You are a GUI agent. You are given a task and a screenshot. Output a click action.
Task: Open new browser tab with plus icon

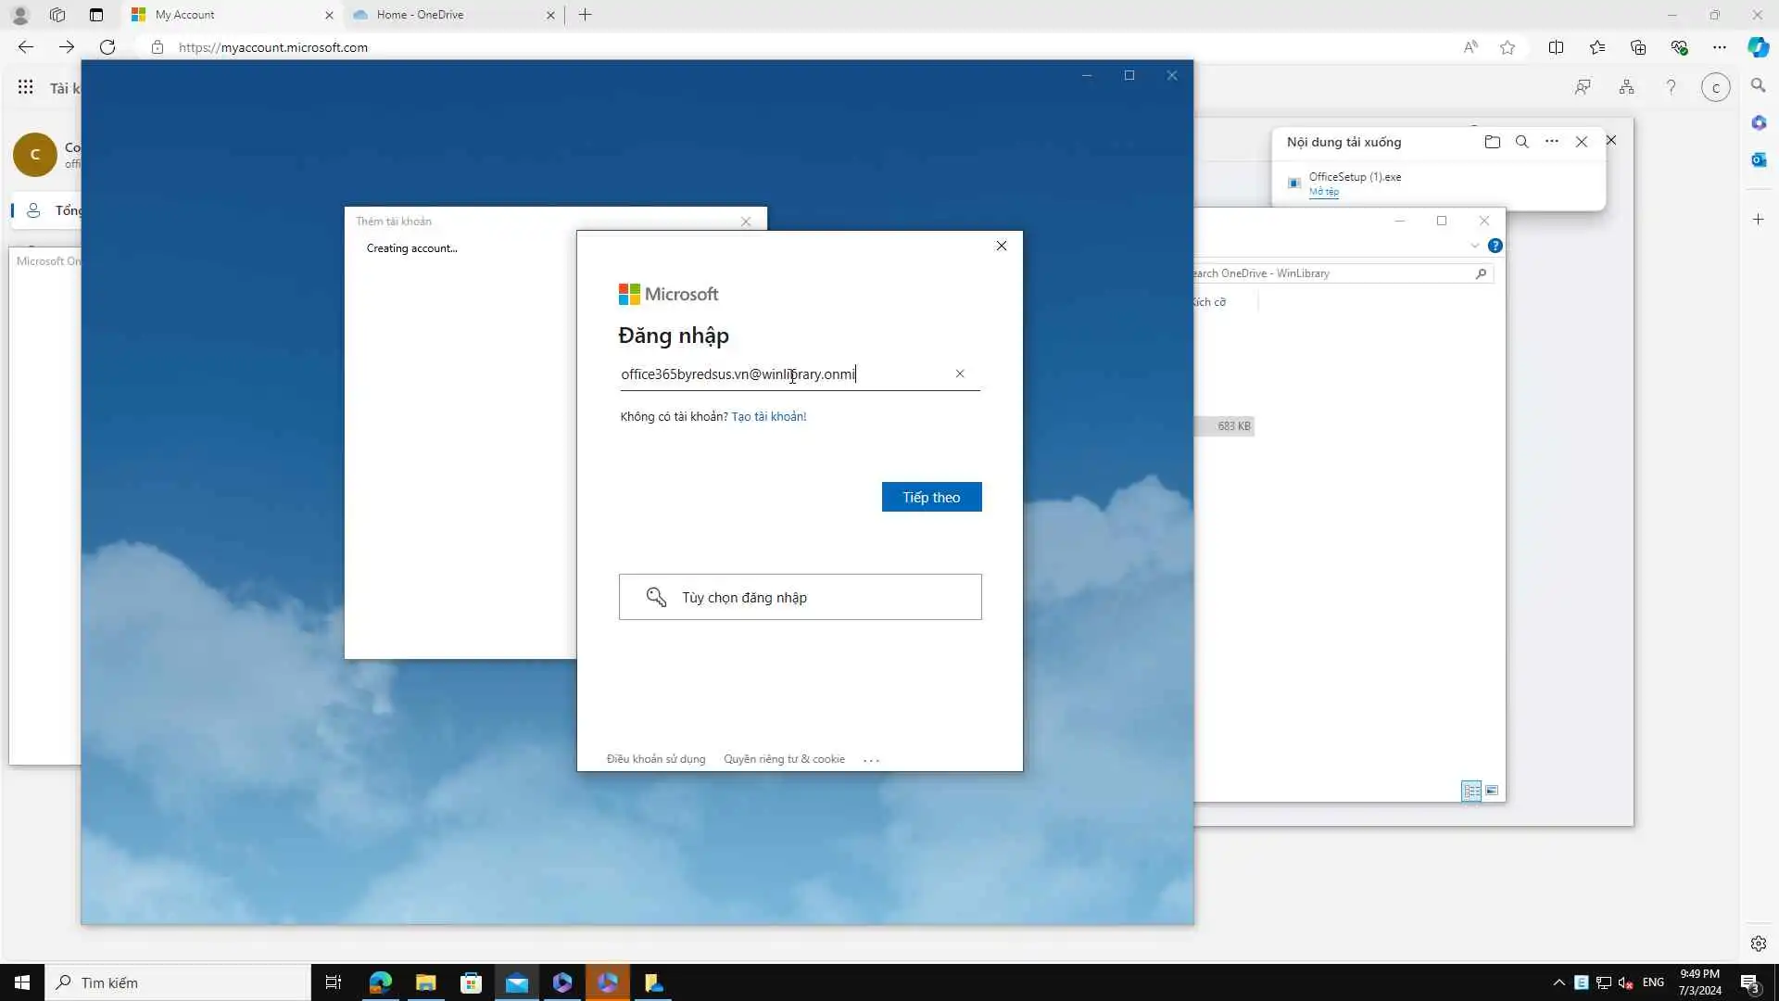click(585, 15)
